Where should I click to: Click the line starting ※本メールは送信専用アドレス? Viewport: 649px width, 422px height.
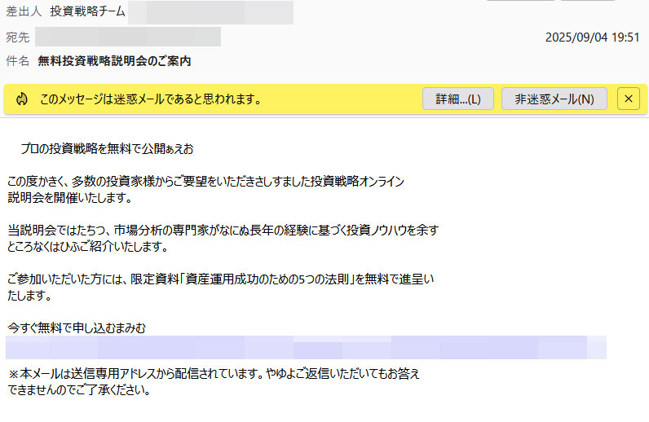(214, 374)
